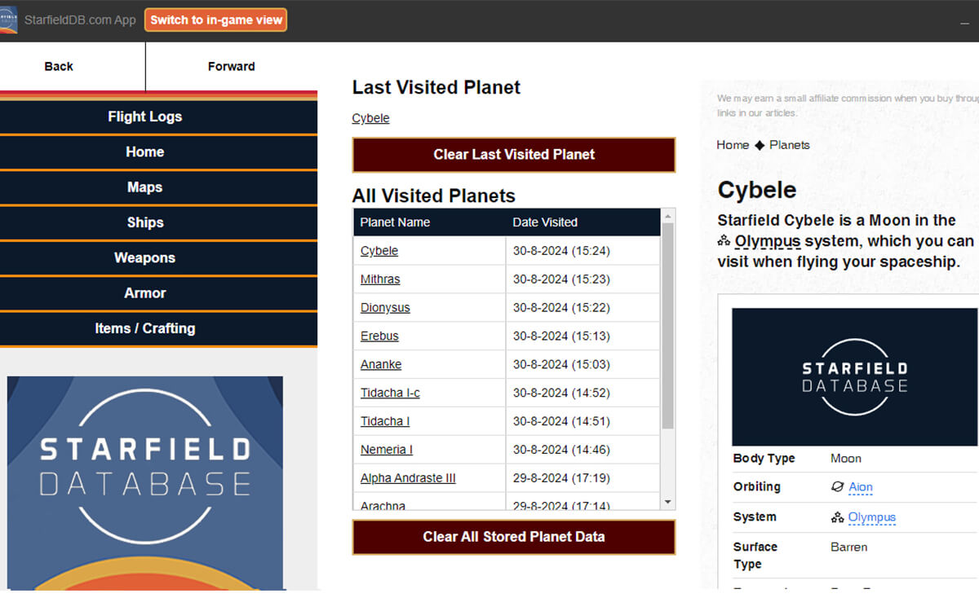Select date cell 30-8-2024 (14:51)
The width and height of the screenshot is (979, 611).
[583, 421]
